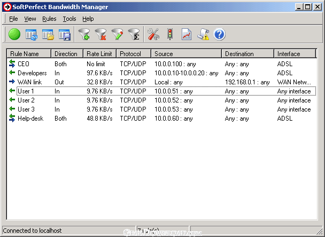Click the reload rules icon with blue arrows
Image resolution: width=325 pixels, height=237 pixels.
tap(32, 34)
